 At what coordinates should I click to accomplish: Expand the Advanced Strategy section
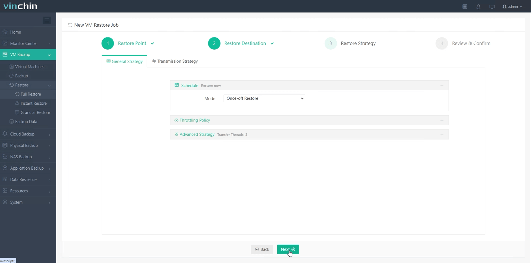(309, 135)
